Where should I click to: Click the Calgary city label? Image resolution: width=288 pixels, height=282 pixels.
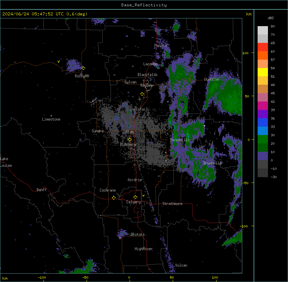[x=133, y=202]
